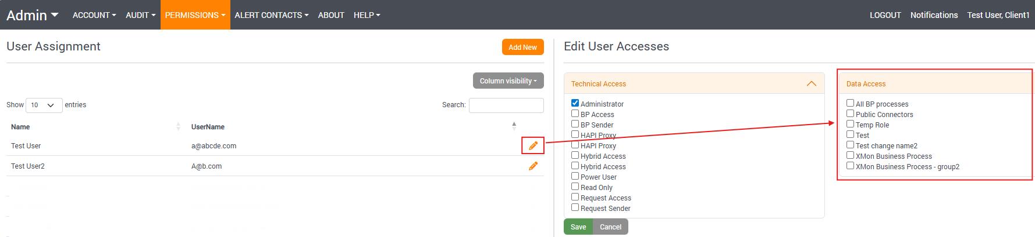Check the Power User access box
The image size is (1035, 237).
coord(575,176)
